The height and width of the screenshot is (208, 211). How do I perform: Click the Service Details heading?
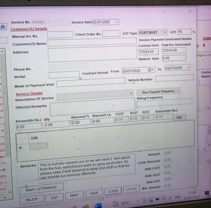[x=29, y=94]
